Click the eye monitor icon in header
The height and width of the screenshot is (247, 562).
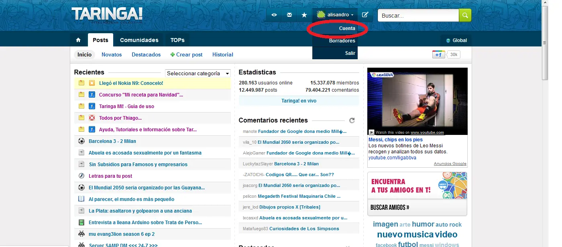point(274,15)
